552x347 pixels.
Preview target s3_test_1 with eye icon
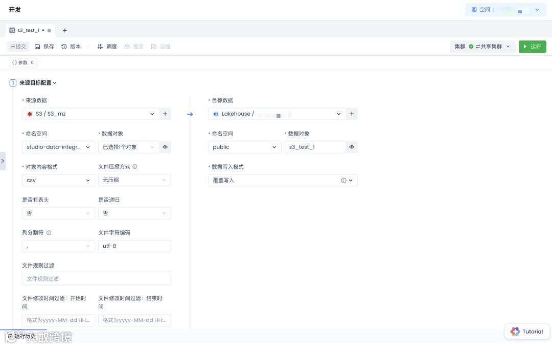tap(352, 147)
